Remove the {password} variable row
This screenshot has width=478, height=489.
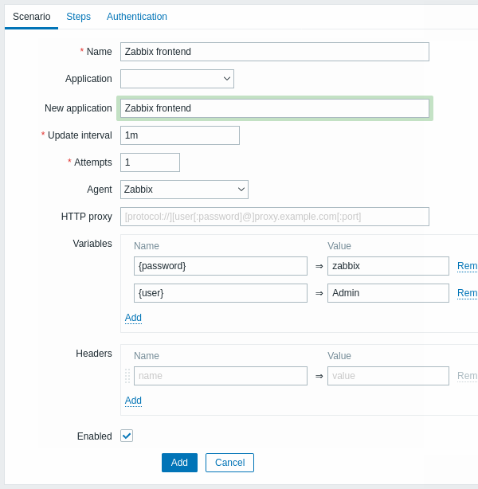[467, 266]
